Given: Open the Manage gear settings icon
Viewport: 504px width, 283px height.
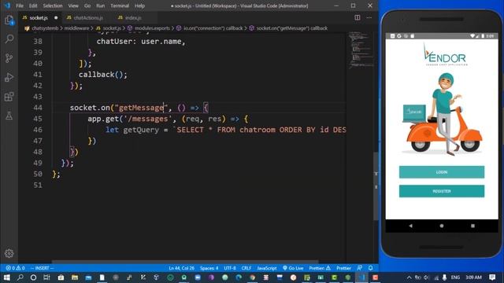Looking at the screenshot, I should click(x=9, y=253).
